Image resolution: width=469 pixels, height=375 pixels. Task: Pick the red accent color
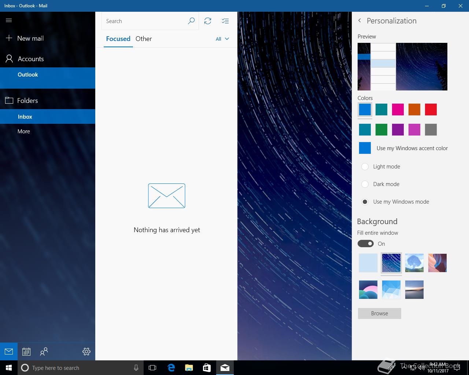(x=431, y=109)
